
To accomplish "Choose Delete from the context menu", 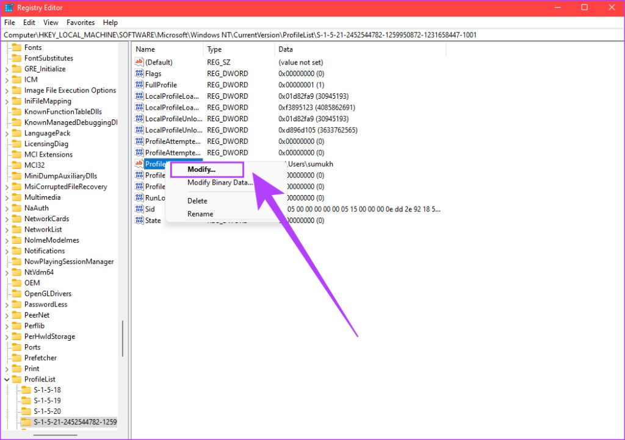I will (197, 201).
